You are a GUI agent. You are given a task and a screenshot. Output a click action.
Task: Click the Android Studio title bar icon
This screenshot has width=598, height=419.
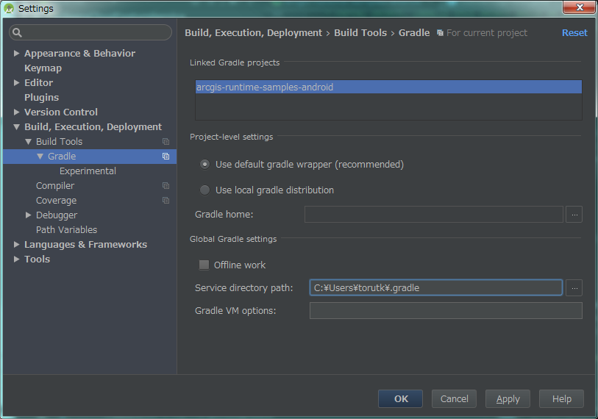click(x=9, y=8)
